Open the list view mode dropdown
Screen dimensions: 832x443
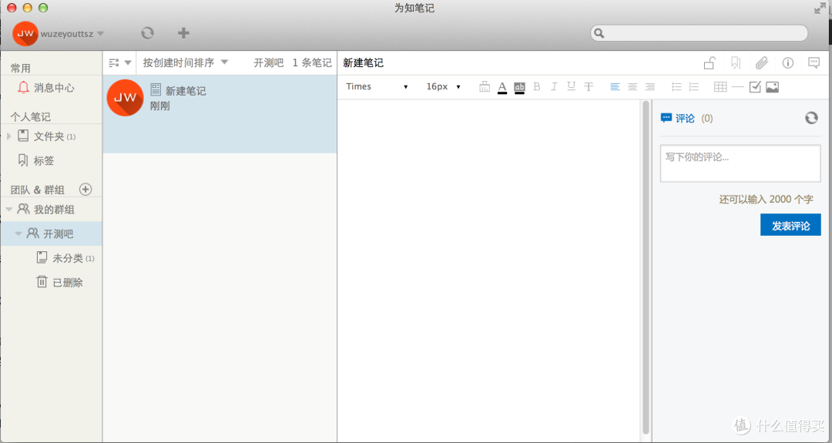[120, 62]
